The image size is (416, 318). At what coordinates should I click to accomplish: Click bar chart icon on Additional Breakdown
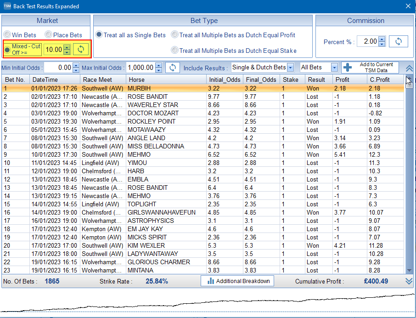211,281
